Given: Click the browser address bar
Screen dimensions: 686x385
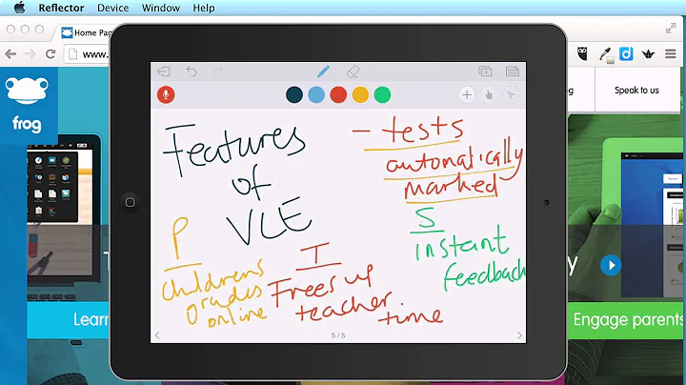Looking at the screenshot, I should pos(88,54).
